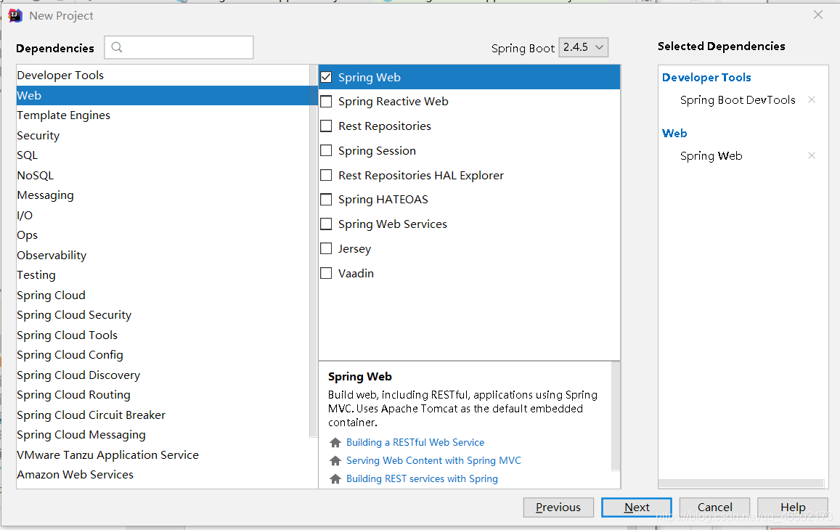The height and width of the screenshot is (530, 840).
Task: Select the Spring Cloud Messaging category
Action: tap(163, 435)
